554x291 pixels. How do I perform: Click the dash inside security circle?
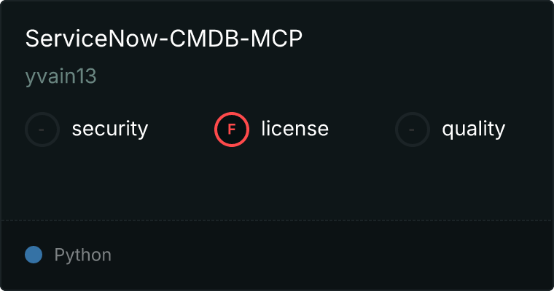pyautogui.click(x=42, y=129)
